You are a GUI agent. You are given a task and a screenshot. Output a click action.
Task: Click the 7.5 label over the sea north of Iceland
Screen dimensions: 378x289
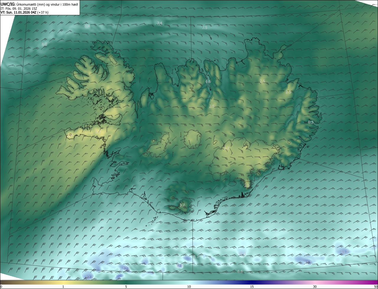point(205,27)
